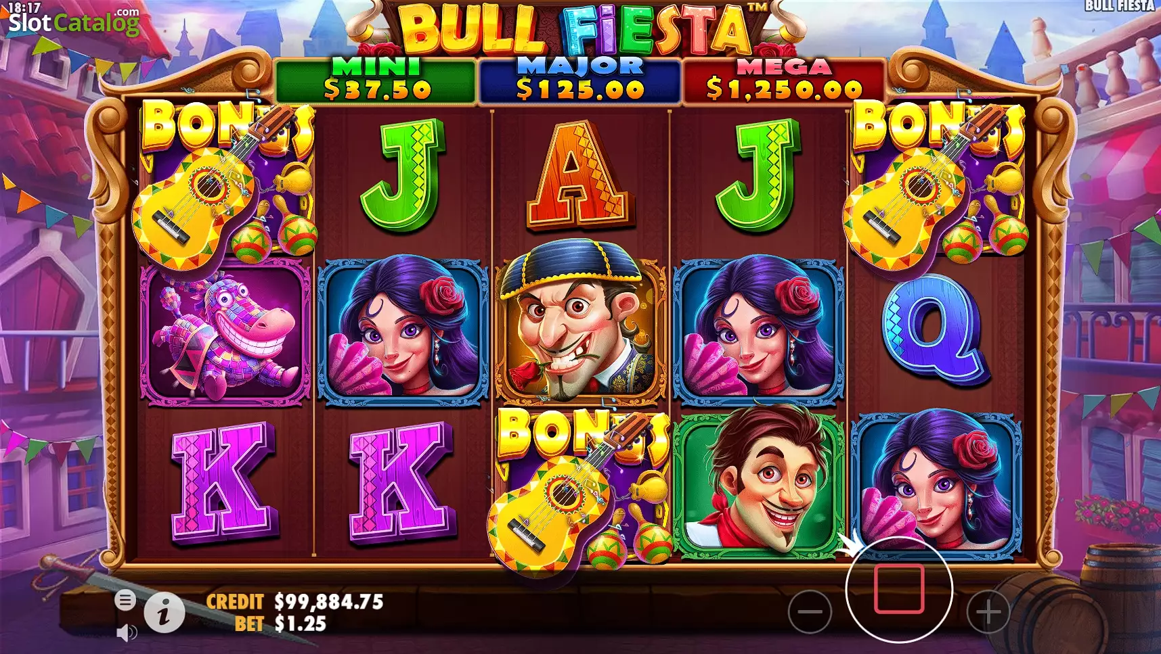Viewport: 1161px width, 654px height.
Task: Open the game info button
Action: click(163, 613)
